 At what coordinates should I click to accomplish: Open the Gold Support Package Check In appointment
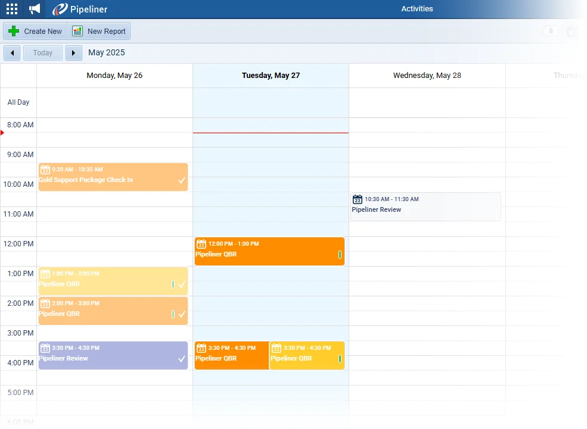(x=113, y=177)
